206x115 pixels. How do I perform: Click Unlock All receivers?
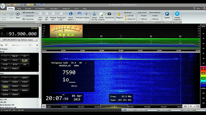130,19
